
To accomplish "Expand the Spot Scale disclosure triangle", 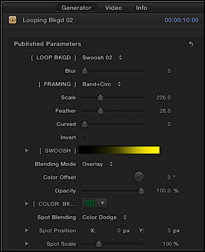I will point(27,243).
